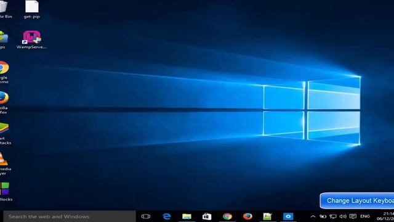Image resolution: width=394 pixels, height=222 pixels.
Task: Open the network tray icon
Action: (333, 216)
